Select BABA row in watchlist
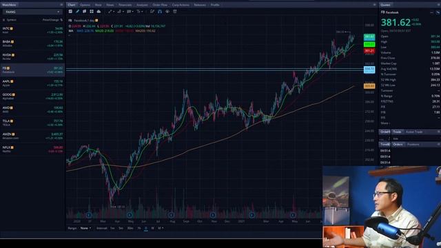The height and width of the screenshot is (248, 441). click(x=32, y=43)
